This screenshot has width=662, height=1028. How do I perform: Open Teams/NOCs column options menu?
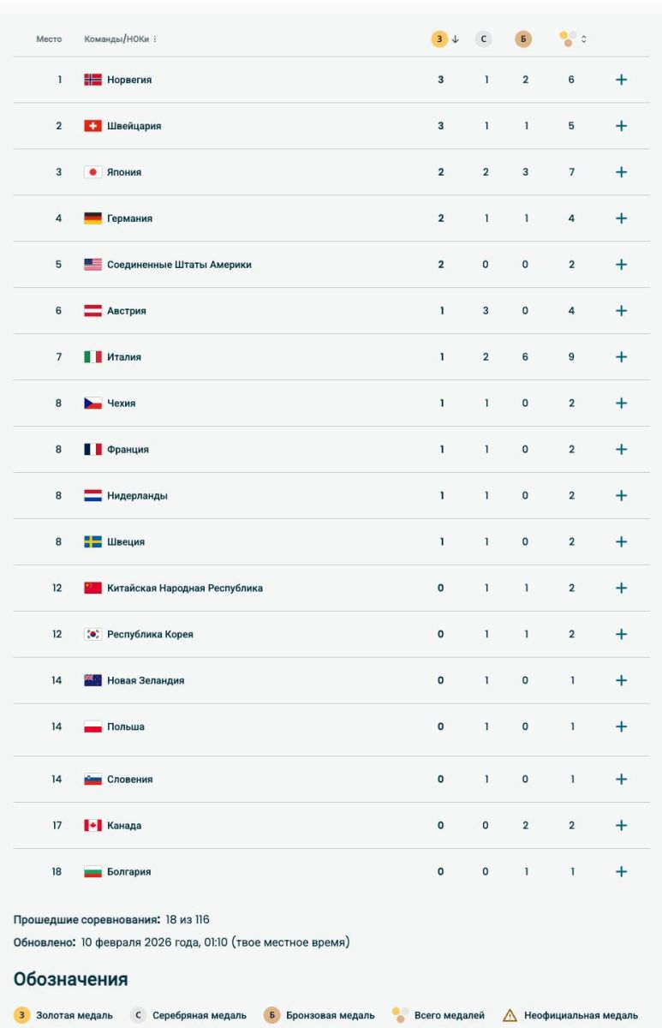pyautogui.click(x=155, y=39)
